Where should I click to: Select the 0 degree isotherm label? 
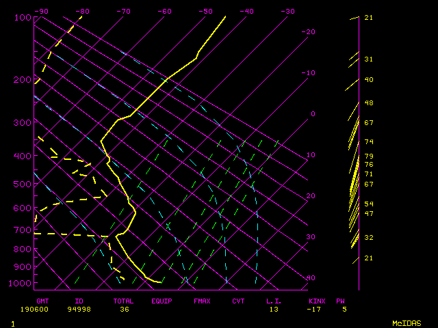313,113
